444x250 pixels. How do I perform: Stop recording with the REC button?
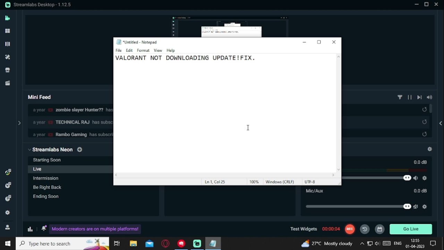(x=350, y=229)
